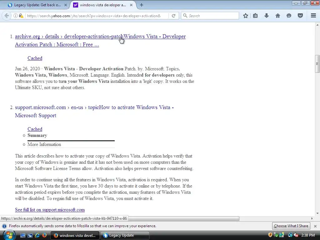The width and height of the screenshot is (320, 240).
Task: Reload the current page
Action: [173, 16]
